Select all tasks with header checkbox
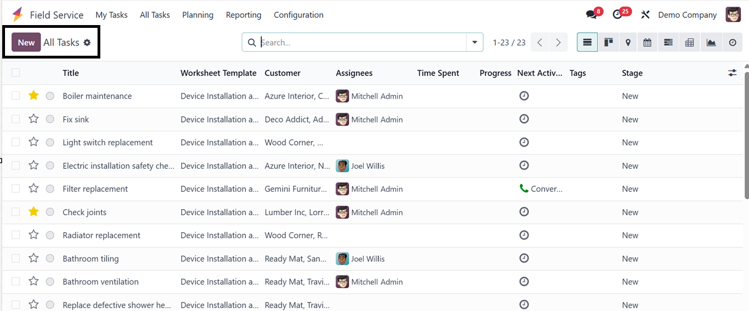Image resolution: width=749 pixels, height=311 pixels. point(16,72)
